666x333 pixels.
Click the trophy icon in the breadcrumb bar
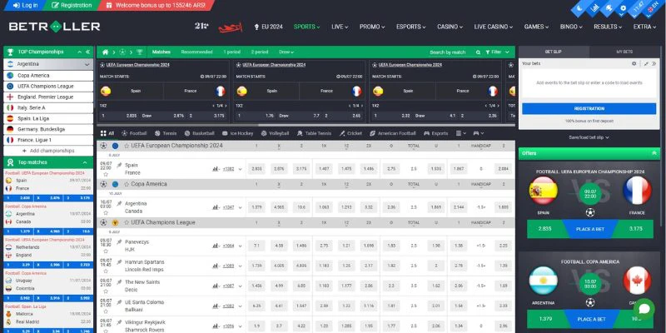click(139, 52)
